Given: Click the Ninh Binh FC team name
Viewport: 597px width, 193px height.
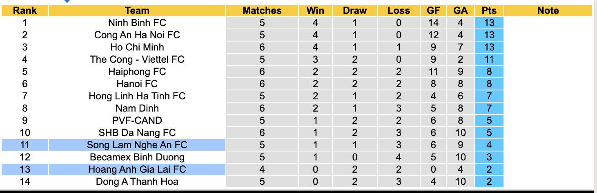Looking at the screenshot, I should 137,23.
